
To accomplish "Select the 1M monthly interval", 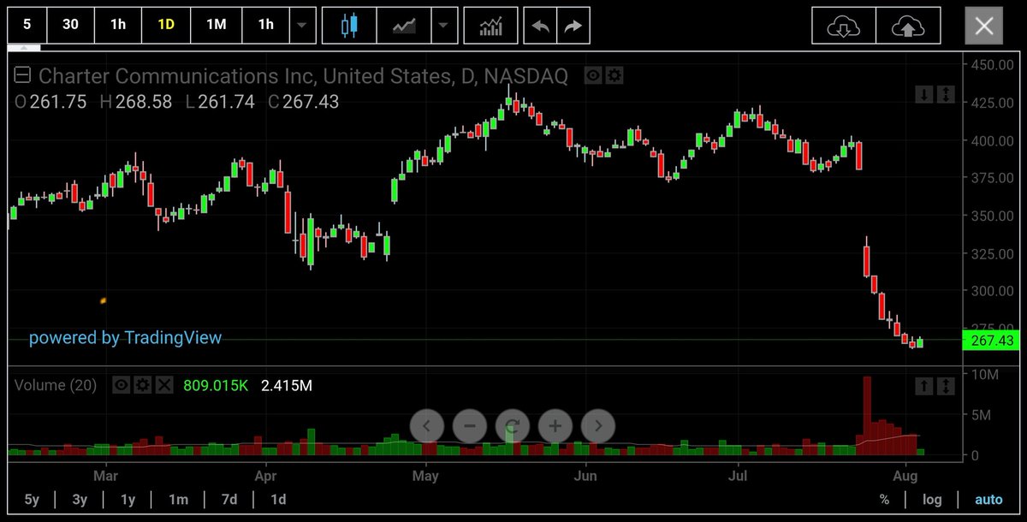I will 216,25.
